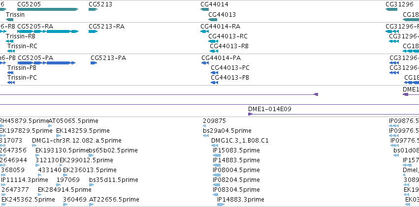419x207 pixels.
Task: Click the Trissin gene arrow
Action: tap(9, 20)
